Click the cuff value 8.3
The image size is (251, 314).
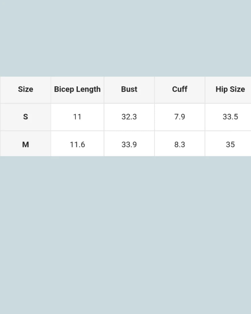(x=180, y=145)
